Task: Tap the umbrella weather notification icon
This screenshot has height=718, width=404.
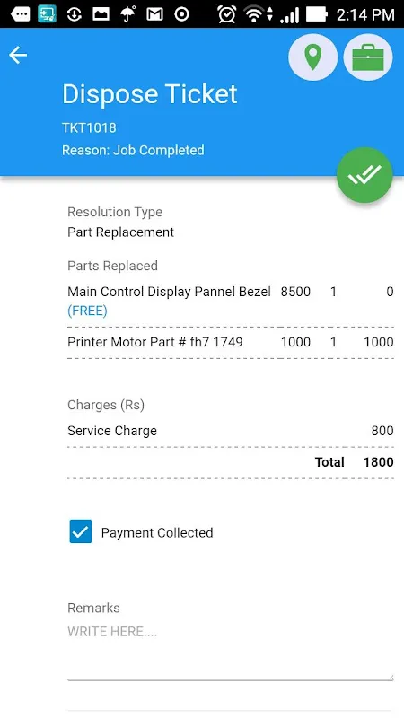Action: (127, 14)
